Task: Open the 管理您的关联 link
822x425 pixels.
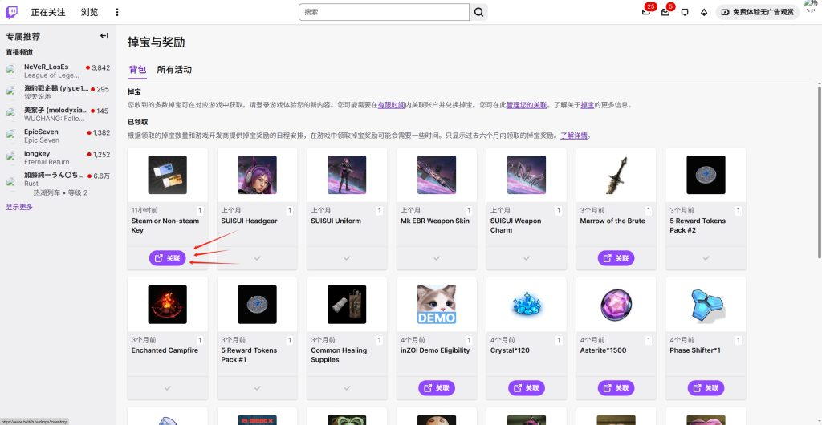Action: click(x=527, y=105)
